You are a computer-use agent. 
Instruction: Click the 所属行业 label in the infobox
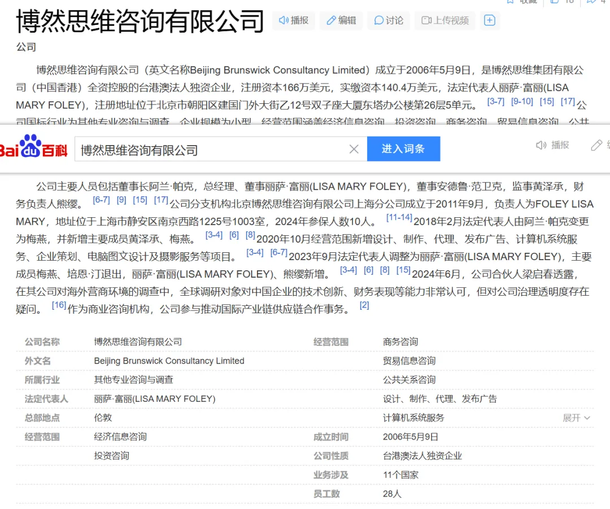click(42, 380)
